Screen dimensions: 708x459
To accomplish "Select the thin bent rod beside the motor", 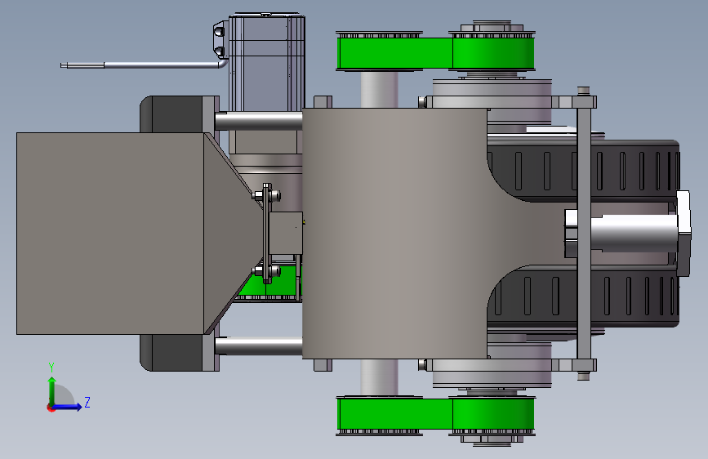I will coord(144,65).
